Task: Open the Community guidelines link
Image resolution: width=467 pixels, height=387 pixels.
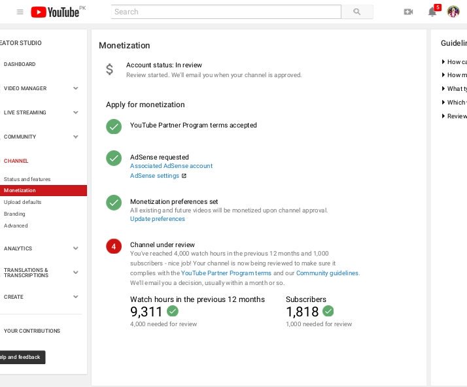Action: click(327, 273)
